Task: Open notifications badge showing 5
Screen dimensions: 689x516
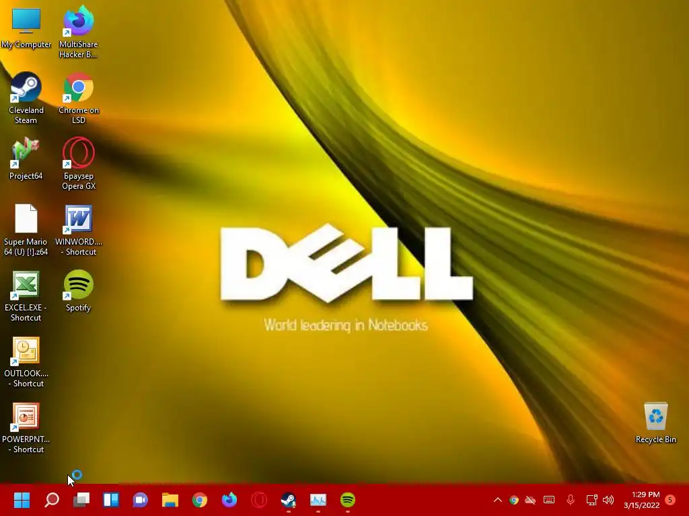Action: coord(670,500)
